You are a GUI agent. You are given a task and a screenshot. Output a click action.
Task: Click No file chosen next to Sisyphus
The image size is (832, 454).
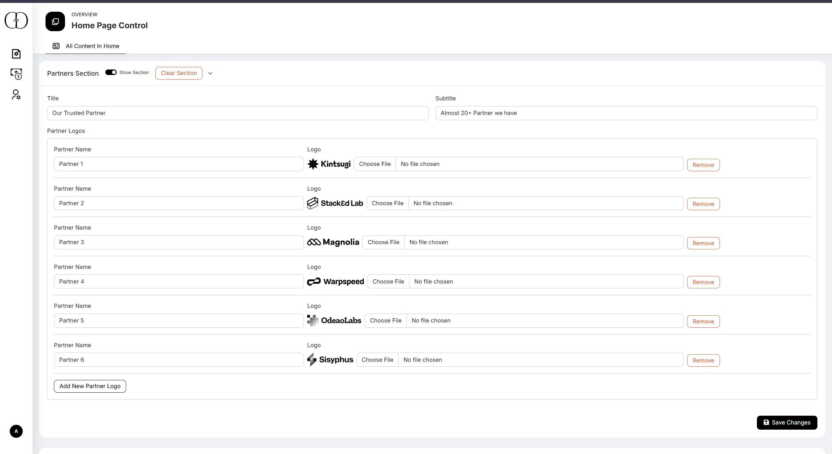423,360
